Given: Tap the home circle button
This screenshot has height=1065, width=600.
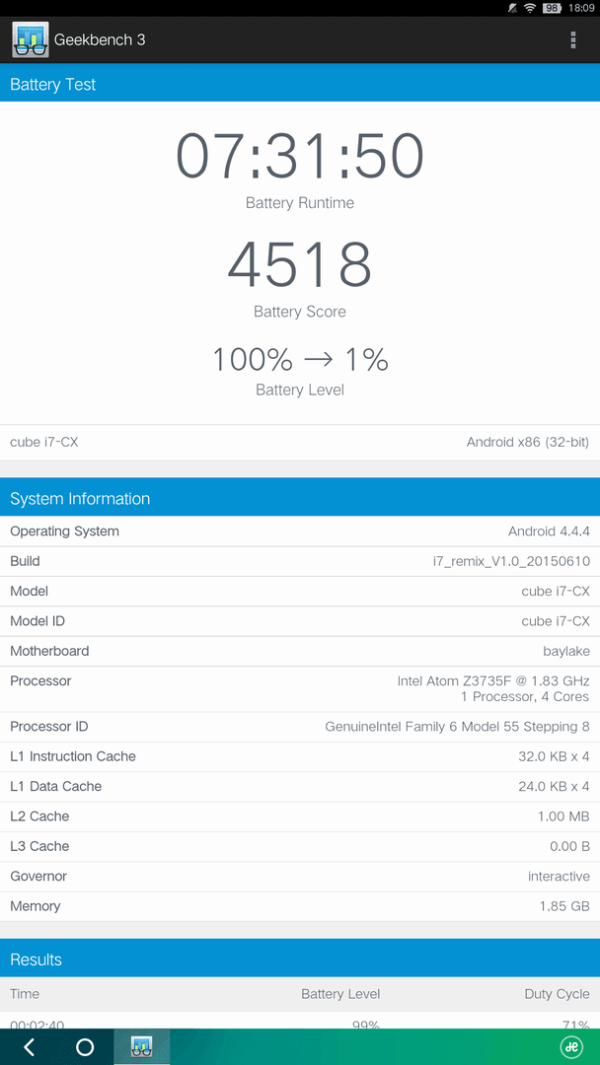Looking at the screenshot, I should [x=85, y=1046].
